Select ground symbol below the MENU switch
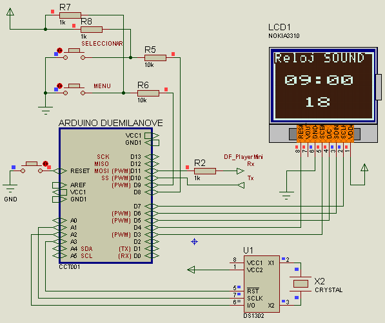385x323 pixels. (45, 111)
